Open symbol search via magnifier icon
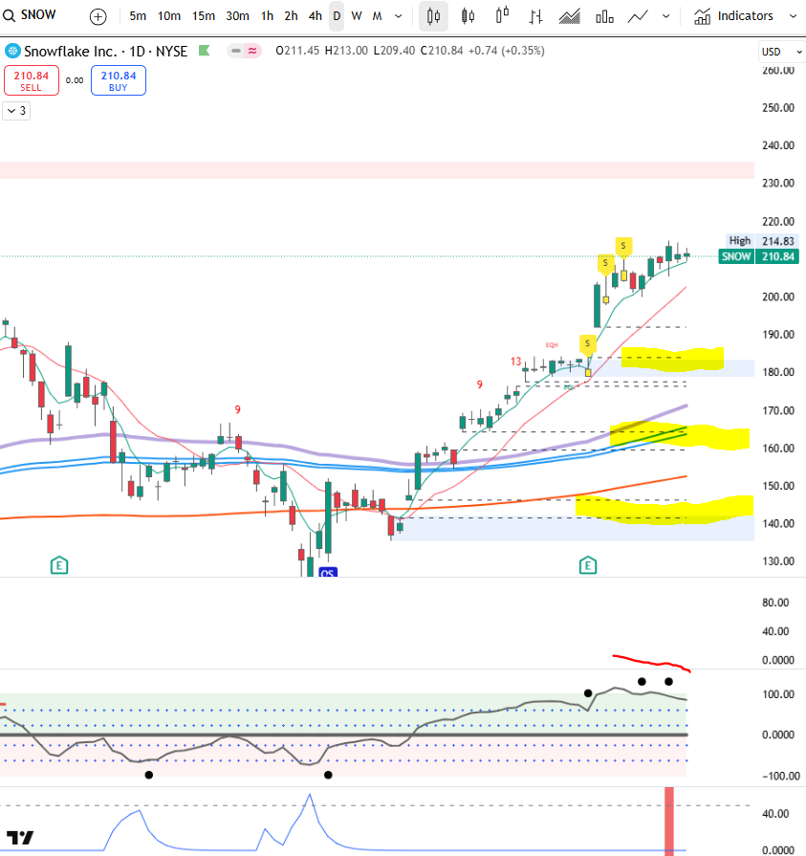Screen dimensions: 806x856 pyautogui.click(x=9, y=15)
